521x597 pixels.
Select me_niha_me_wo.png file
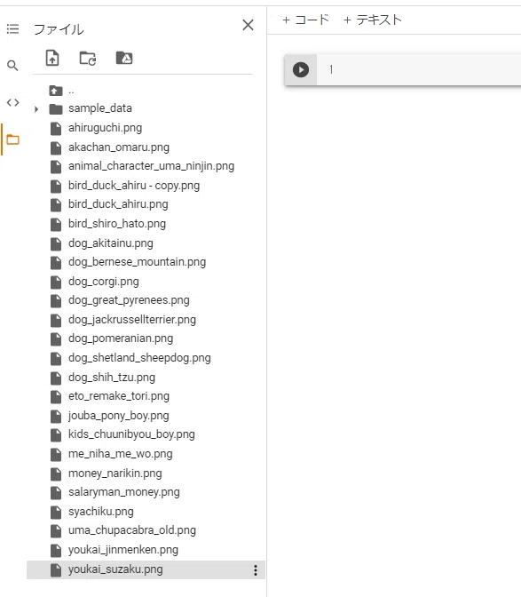tap(120, 454)
